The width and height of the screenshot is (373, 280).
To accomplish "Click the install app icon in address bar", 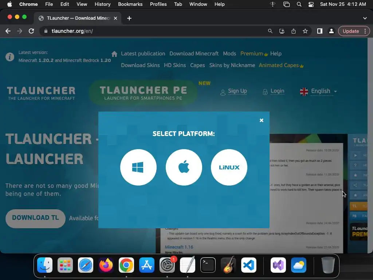I will pos(282,31).
